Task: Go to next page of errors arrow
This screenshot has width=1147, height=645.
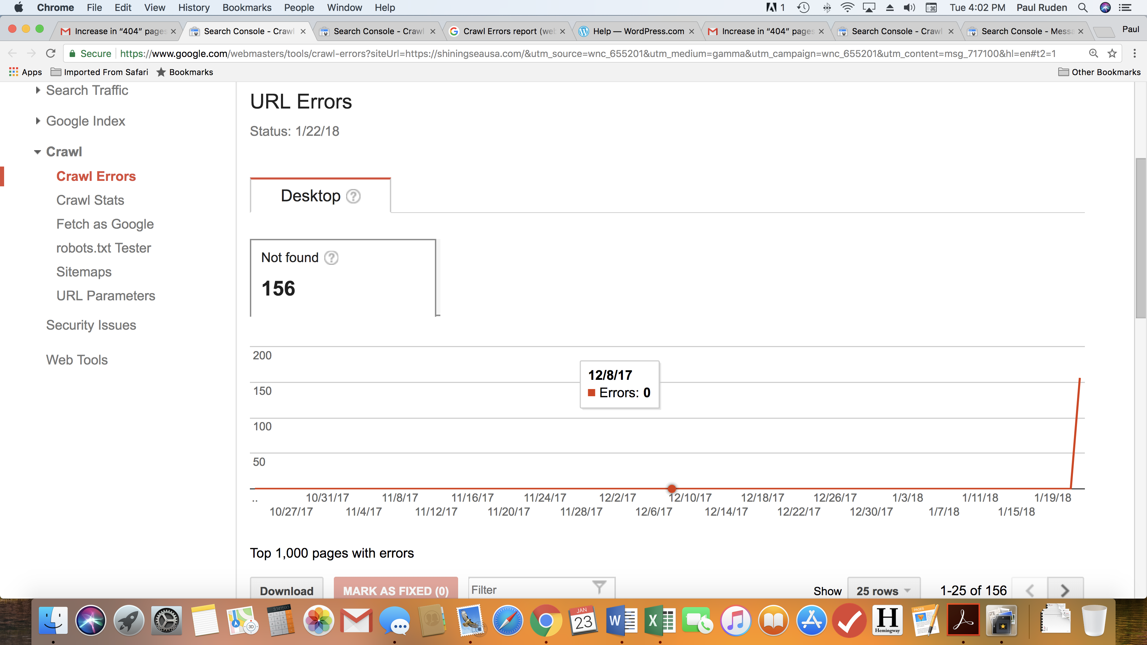Action: (1065, 590)
